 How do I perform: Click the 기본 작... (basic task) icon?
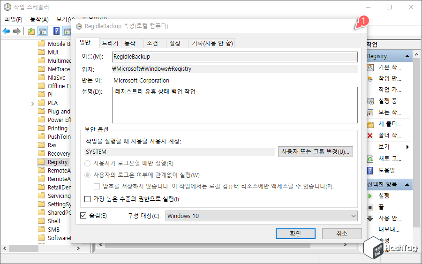coord(370,67)
